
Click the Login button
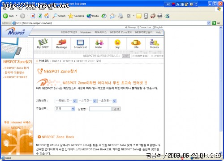(126, 56)
